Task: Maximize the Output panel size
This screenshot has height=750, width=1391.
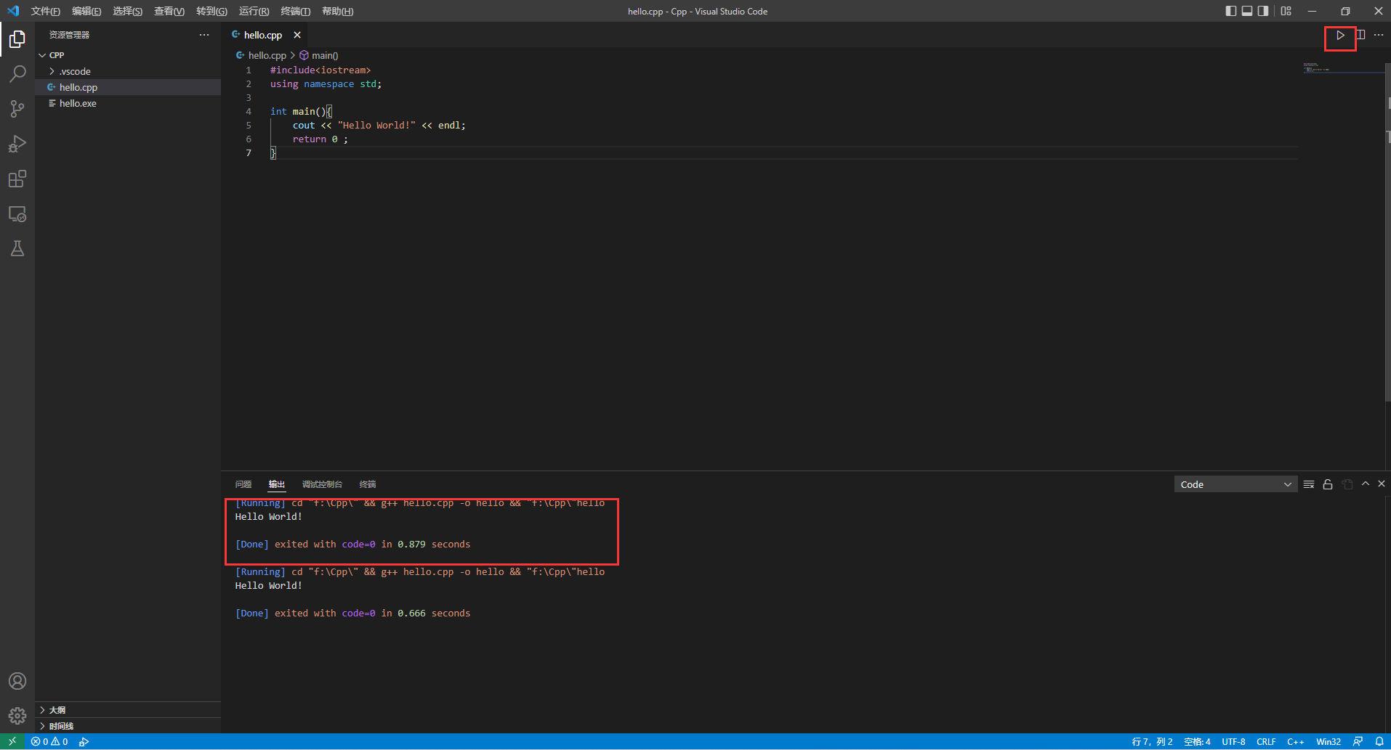Action: pyautogui.click(x=1365, y=484)
